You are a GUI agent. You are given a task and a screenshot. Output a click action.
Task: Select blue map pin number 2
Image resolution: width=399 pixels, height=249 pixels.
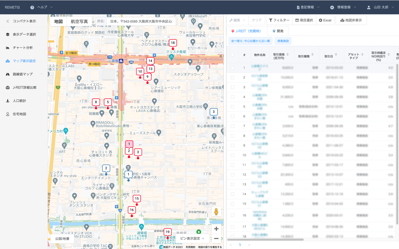click(x=106, y=168)
